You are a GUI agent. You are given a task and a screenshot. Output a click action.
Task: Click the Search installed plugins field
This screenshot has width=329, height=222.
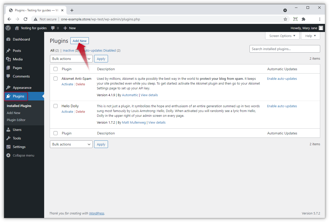pyautogui.click(x=285, y=49)
